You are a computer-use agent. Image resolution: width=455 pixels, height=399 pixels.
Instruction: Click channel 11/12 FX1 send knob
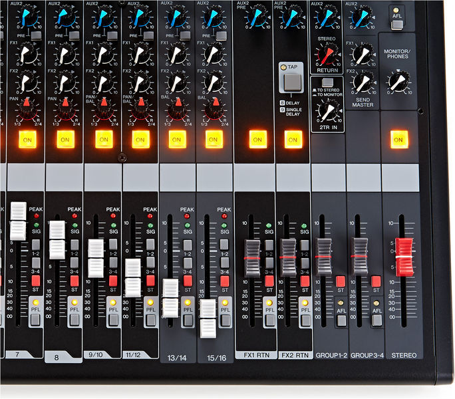(x=140, y=54)
